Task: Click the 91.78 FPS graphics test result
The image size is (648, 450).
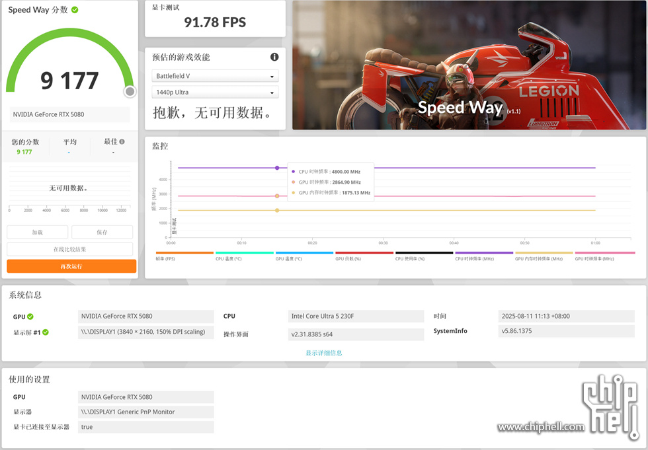Action: (x=215, y=22)
